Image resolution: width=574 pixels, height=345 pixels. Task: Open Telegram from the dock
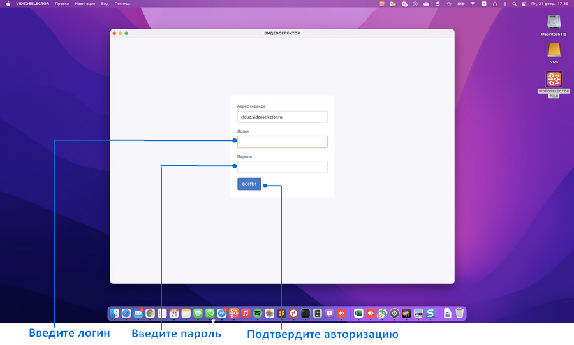222,313
